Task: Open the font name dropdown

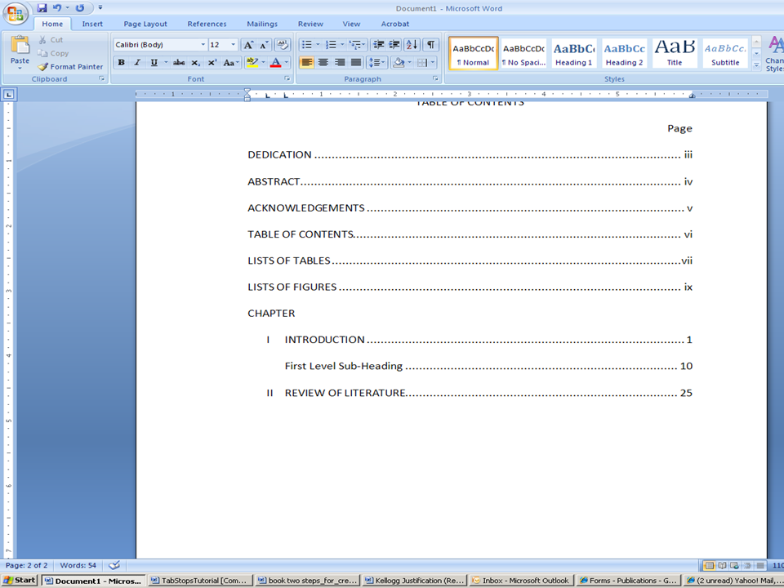Action: coord(203,45)
